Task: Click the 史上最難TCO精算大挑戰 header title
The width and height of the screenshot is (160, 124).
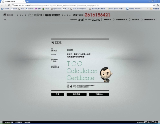Action: tap(44, 15)
